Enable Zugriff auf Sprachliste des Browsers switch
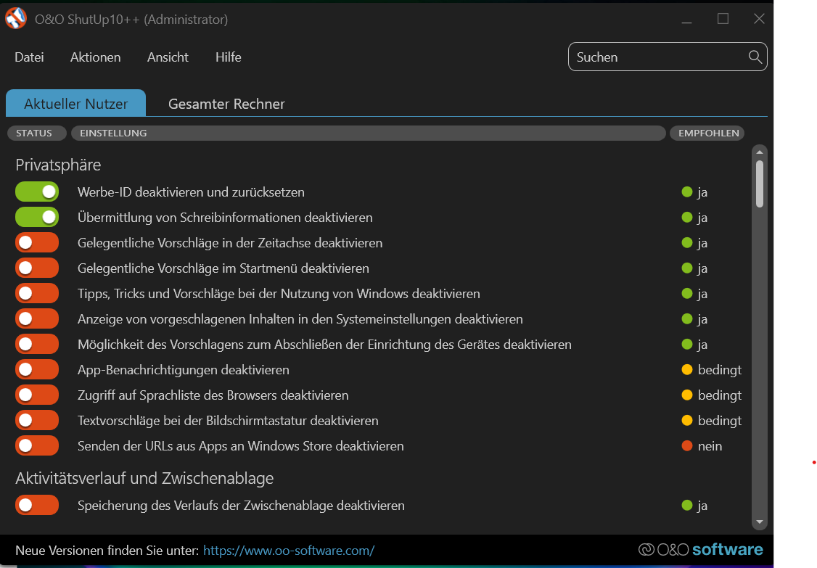This screenshot has width=817, height=568. click(37, 395)
